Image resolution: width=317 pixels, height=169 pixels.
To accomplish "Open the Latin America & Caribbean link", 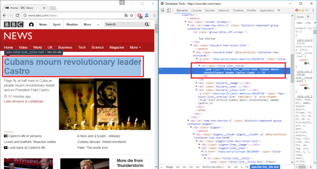I will click(23, 101).
